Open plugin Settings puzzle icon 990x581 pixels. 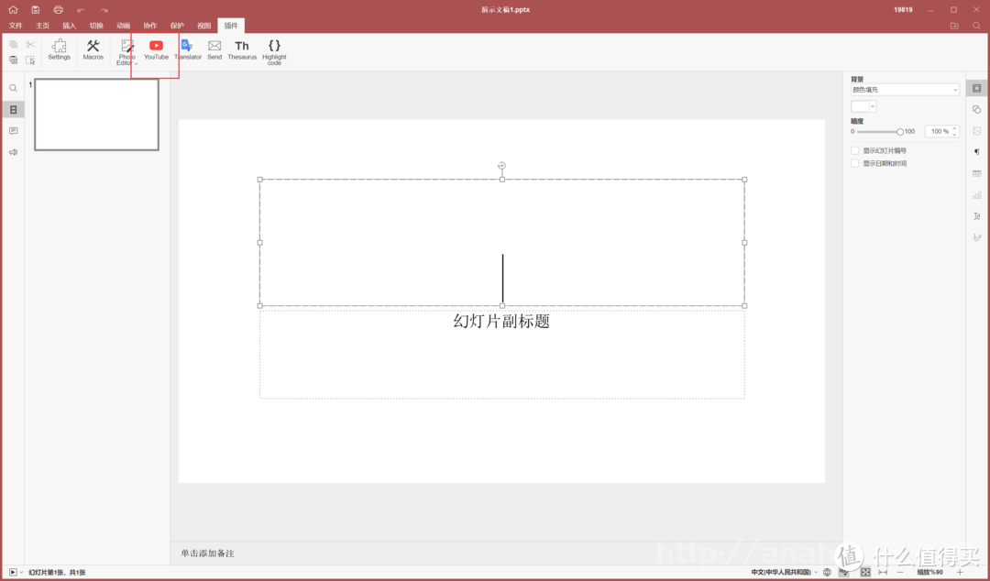tap(60, 49)
